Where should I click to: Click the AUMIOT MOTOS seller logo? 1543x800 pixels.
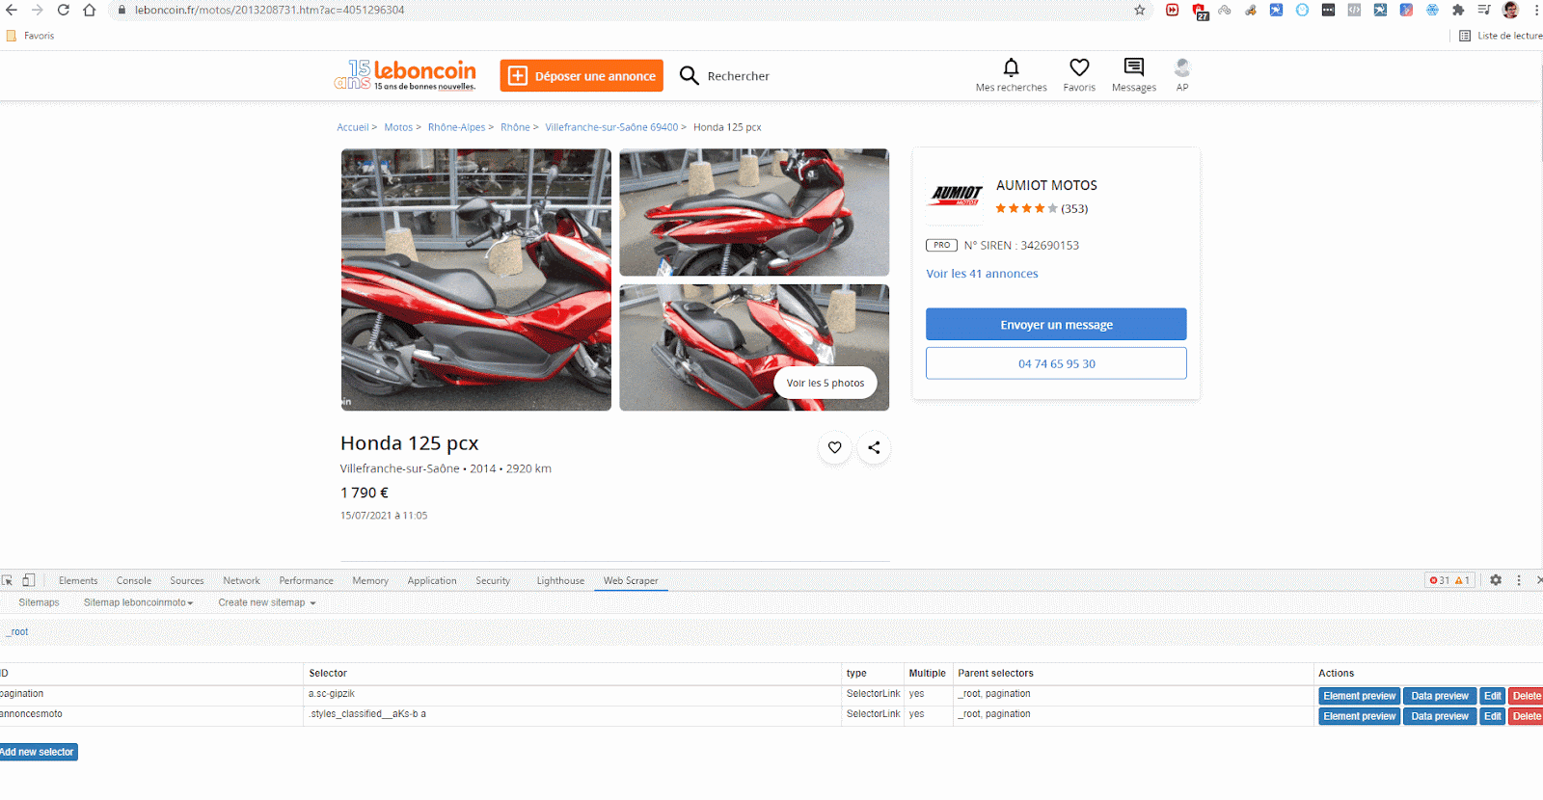coord(957,195)
